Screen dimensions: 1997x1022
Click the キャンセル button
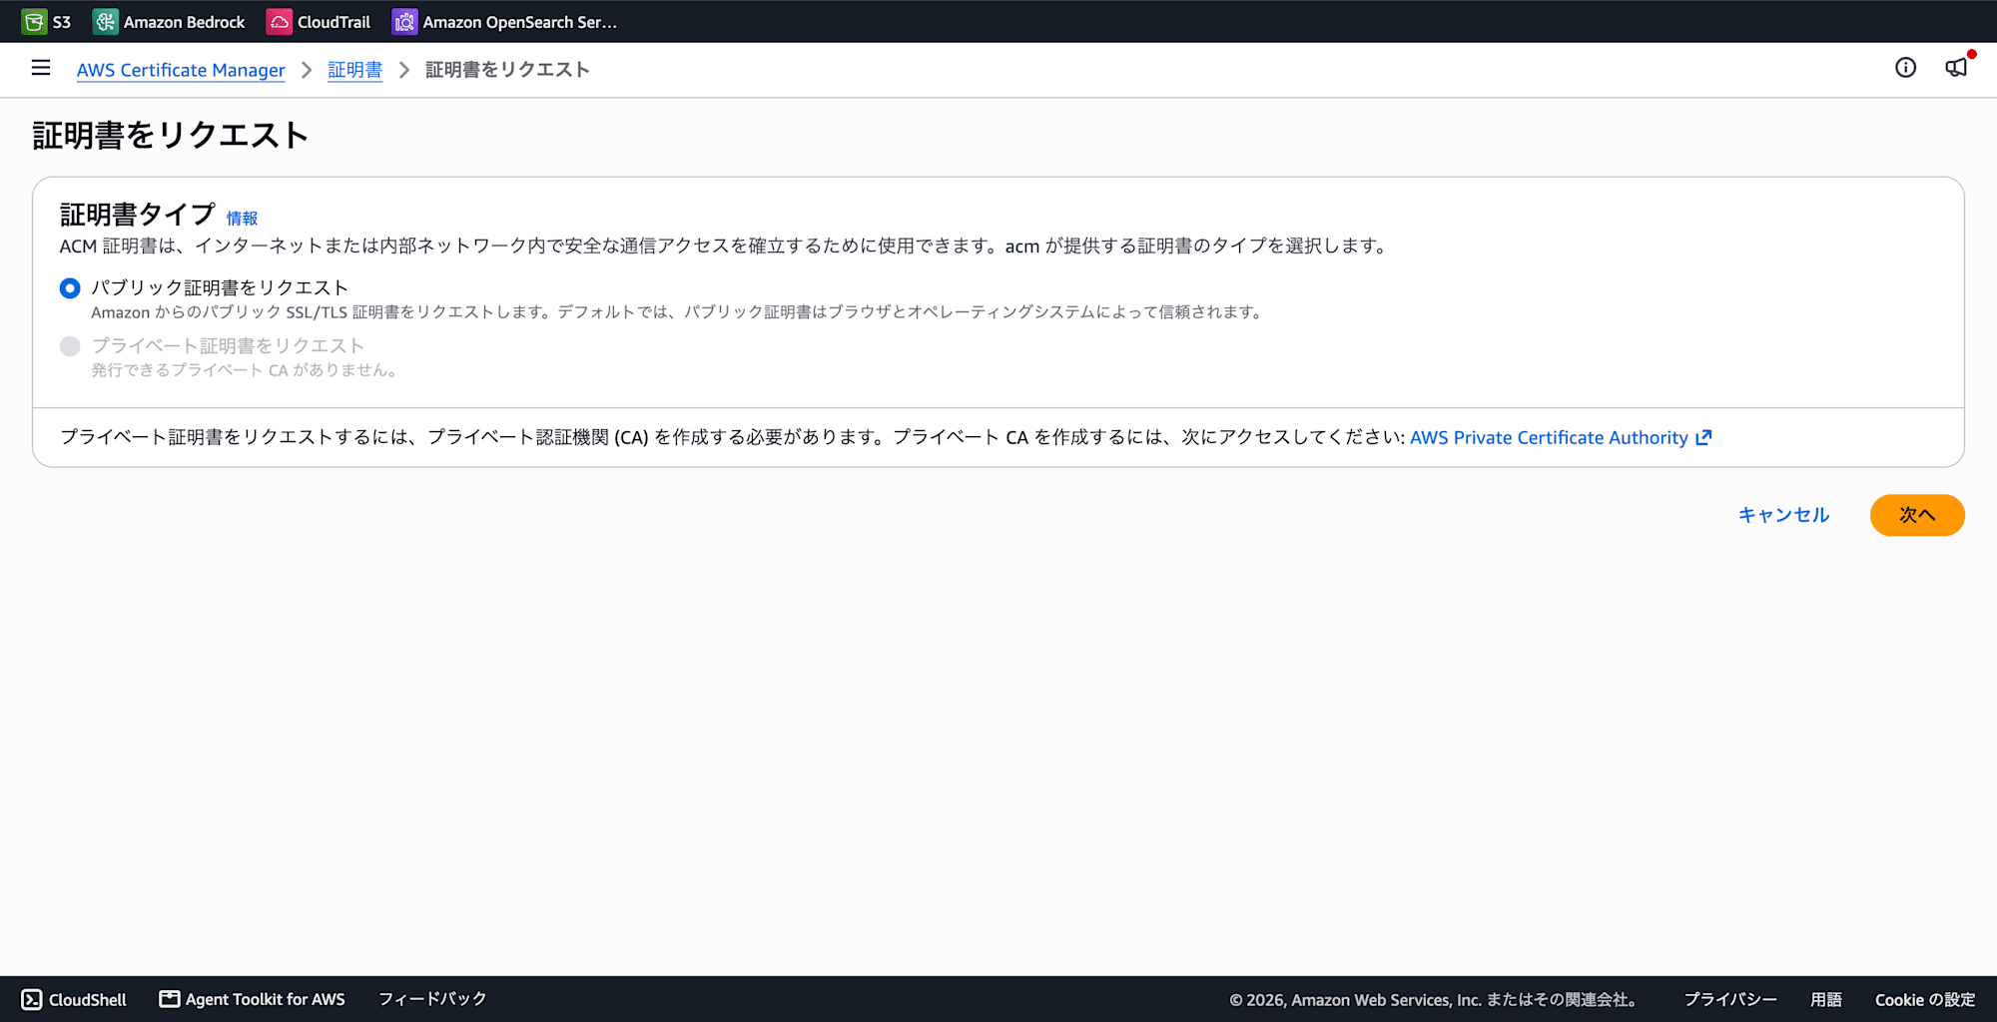point(1783,515)
